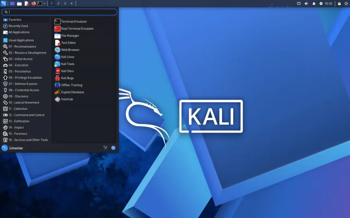This screenshot has height=218, width=350.
Task: Click the display tray icon
Action: point(299,4)
